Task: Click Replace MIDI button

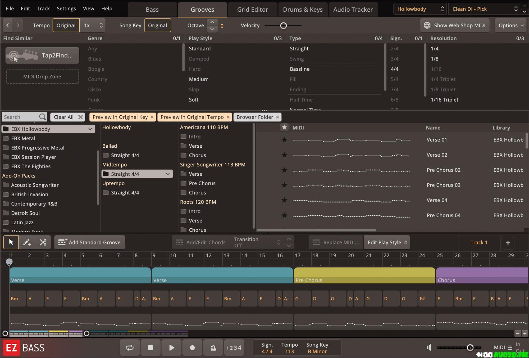Action: click(x=336, y=242)
